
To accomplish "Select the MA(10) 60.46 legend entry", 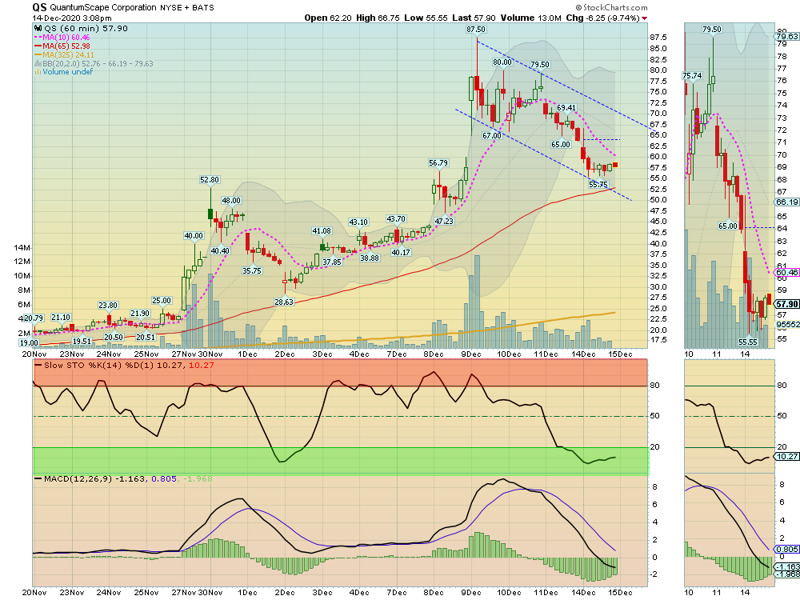I will click(x=62, y=38).
